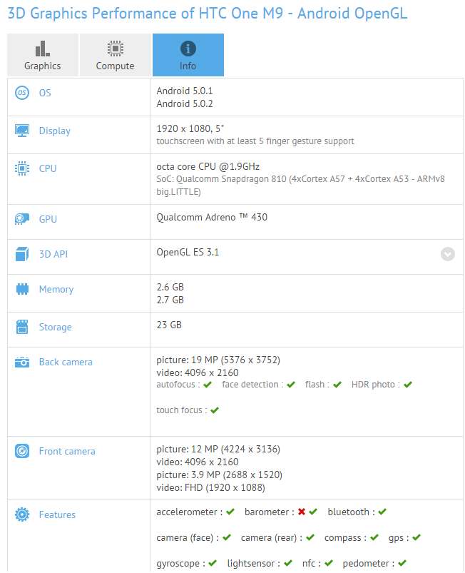The width and height of the screenshot is (465, 573).
Task: Open the Compute tab
Action: pos(115,56)
